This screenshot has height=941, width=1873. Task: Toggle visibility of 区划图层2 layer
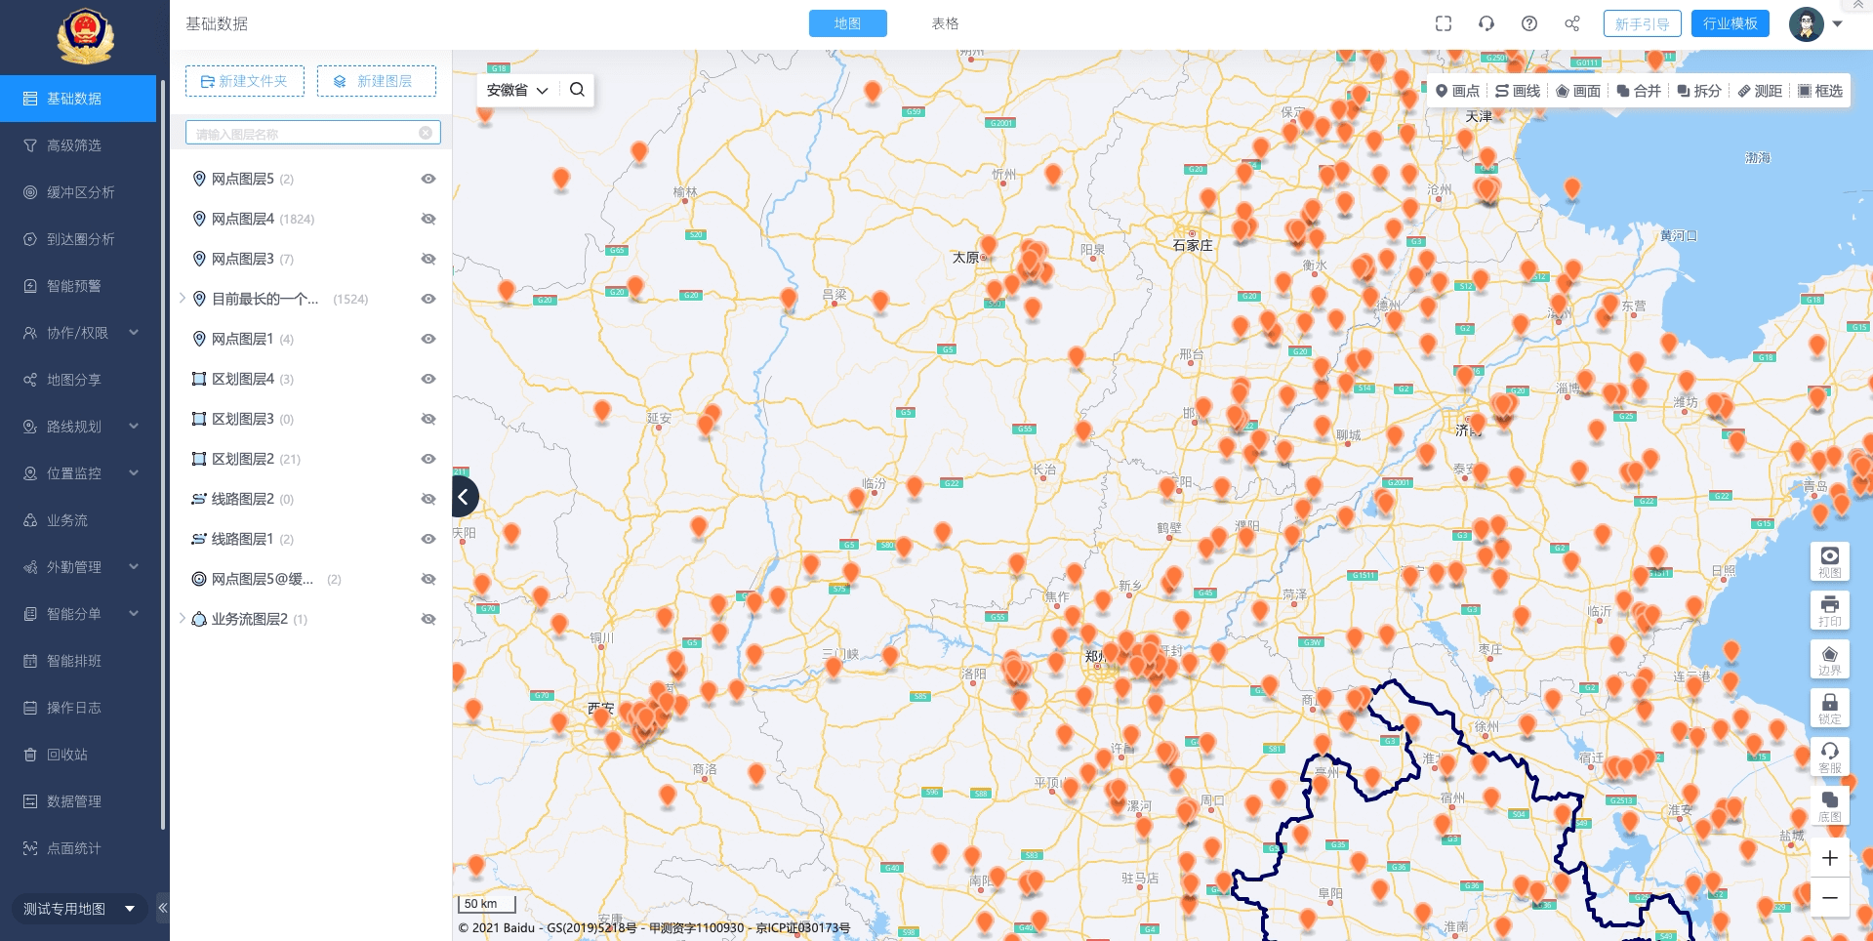pos(428,459)
